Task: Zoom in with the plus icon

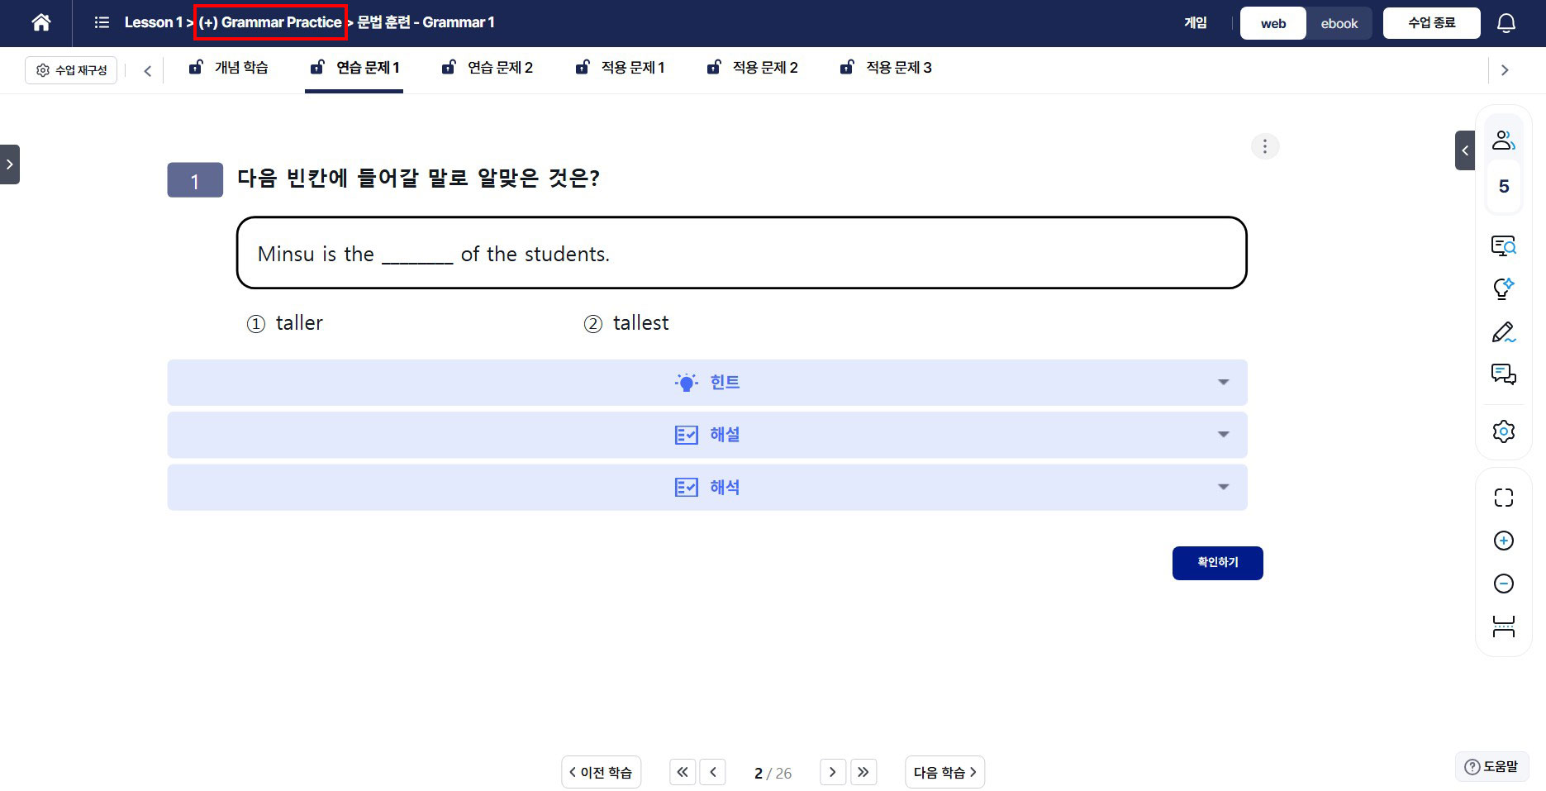Action: click(1503, 541)
